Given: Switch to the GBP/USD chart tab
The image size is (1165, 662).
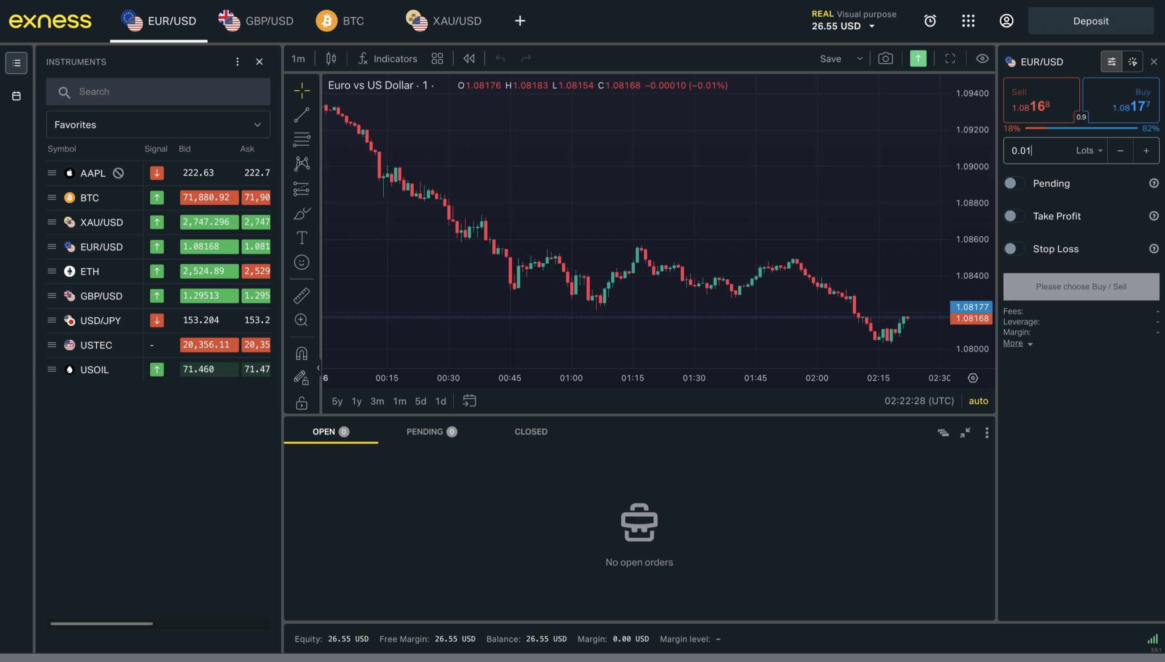Looking at the screenshot, I should pyautogui.click(x=256, y=21).
